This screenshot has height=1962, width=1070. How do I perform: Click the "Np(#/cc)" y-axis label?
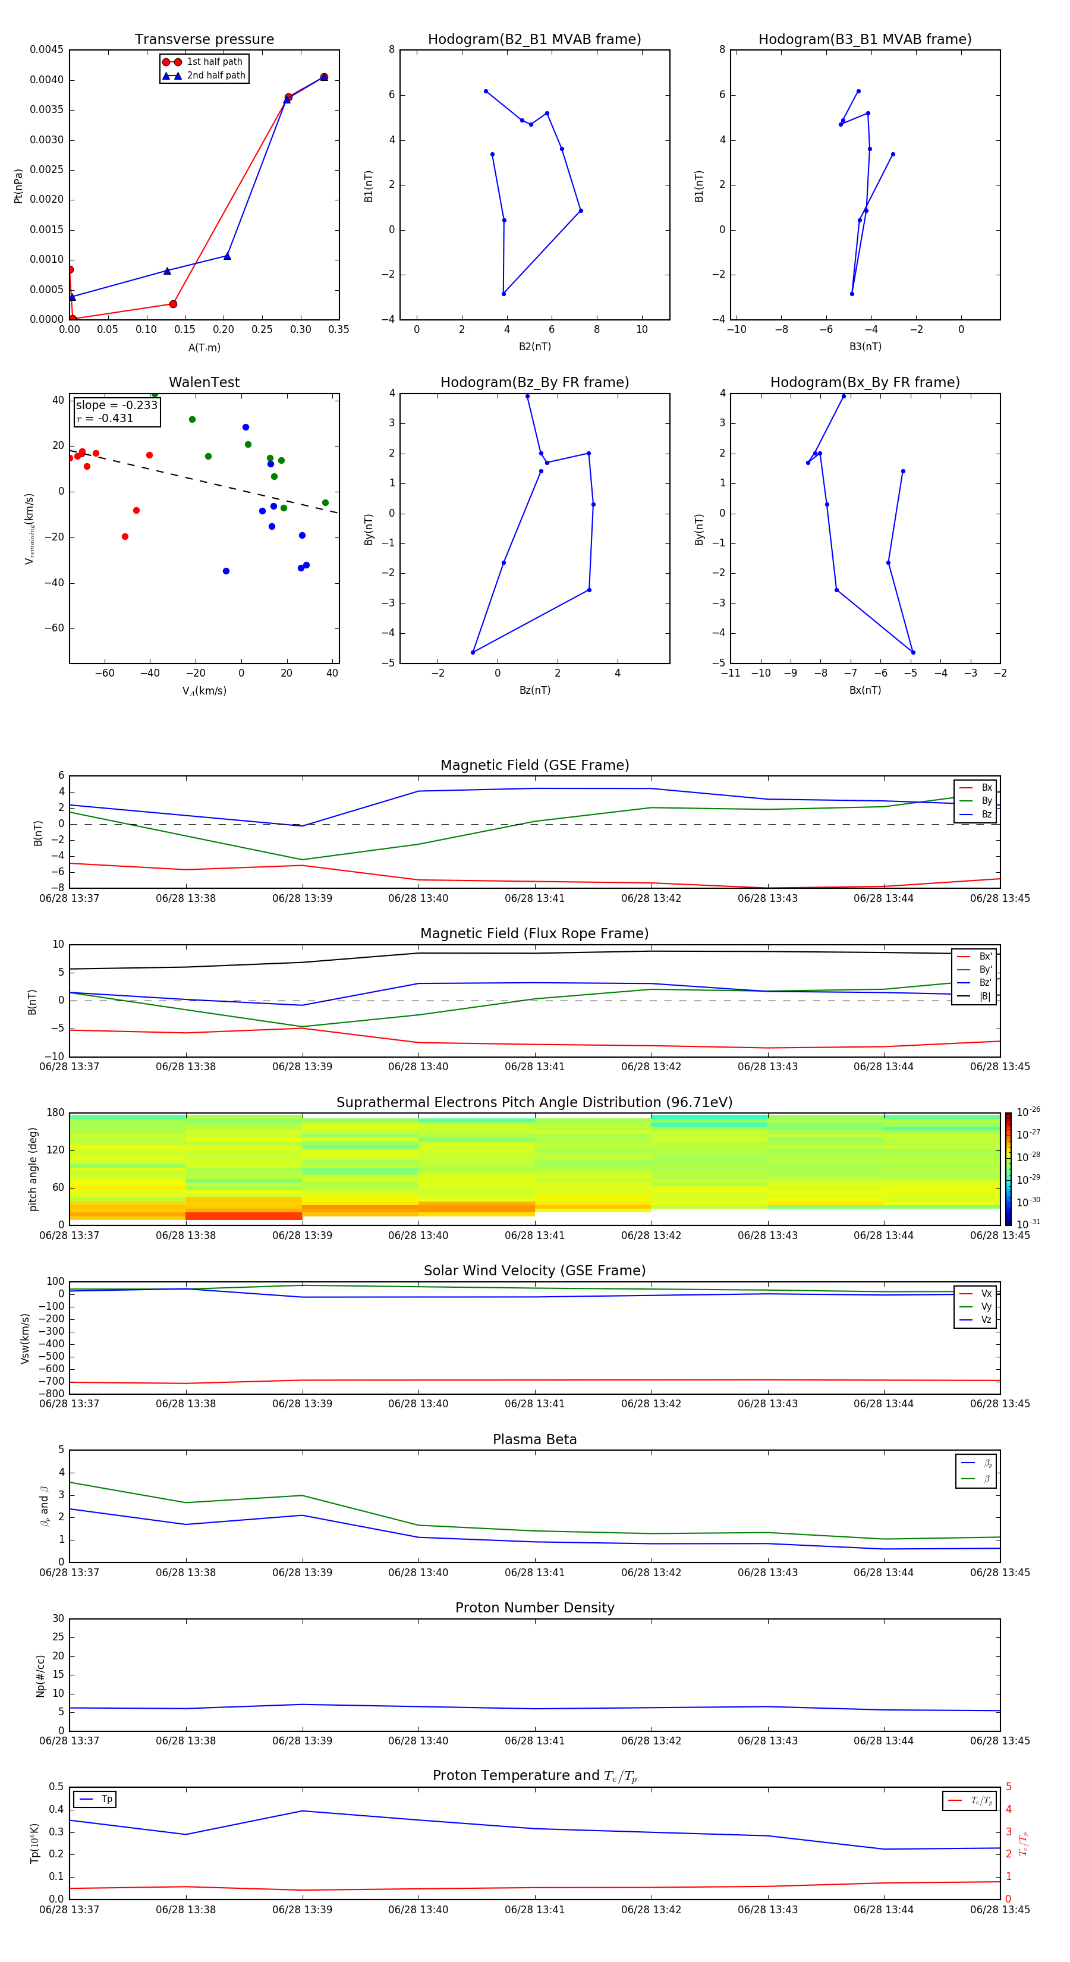point(40,1675)
